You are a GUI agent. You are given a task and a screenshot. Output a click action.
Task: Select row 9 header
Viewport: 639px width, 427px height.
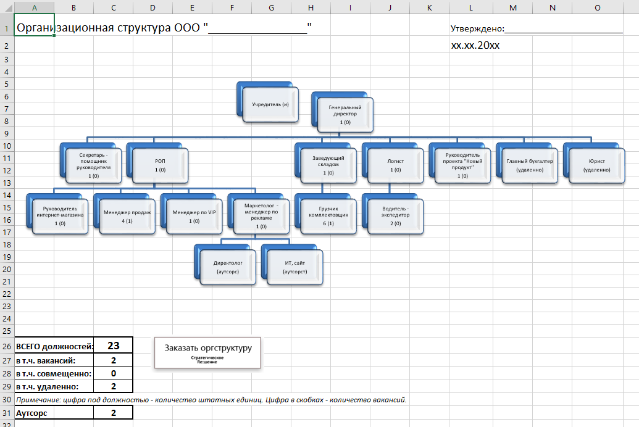[x=7, y=134]
